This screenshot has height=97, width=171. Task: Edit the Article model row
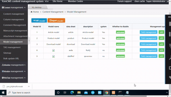(161, 32)
